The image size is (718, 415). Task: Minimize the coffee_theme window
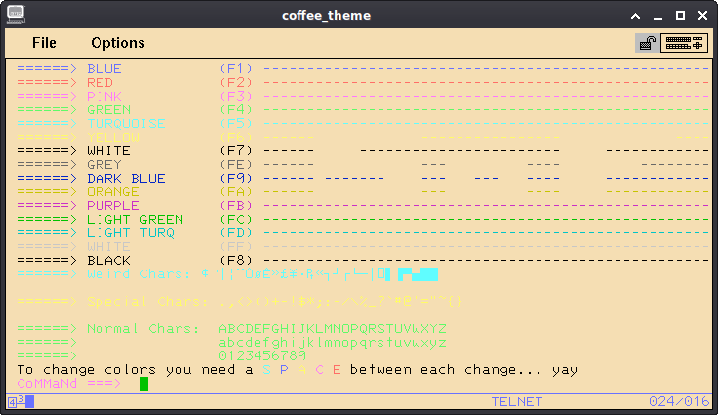pos(658,16)
